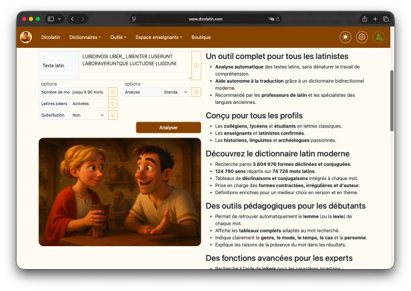Open the Analyse Standard dropdown
This screenshot has height=291, width=411.
coord(176,92)
